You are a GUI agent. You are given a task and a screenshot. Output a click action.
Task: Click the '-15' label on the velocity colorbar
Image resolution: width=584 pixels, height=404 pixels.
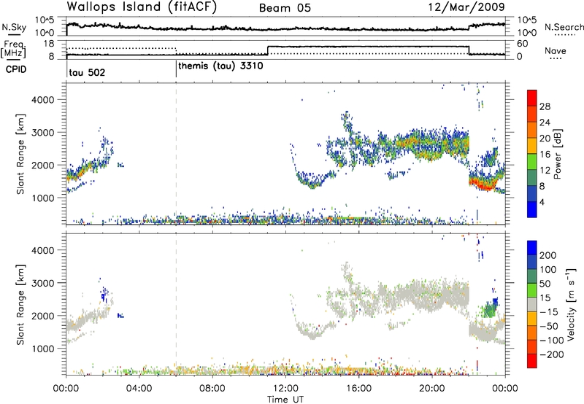(x=549, y=312)
